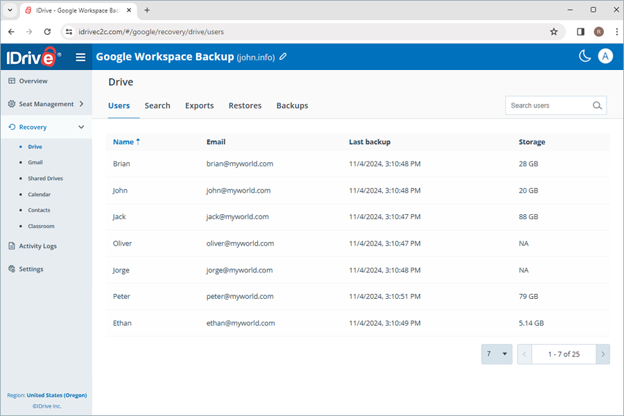Collapse the Recovery section chevron
The height and width of the screenshot is (416, 624).
(80, 127)
